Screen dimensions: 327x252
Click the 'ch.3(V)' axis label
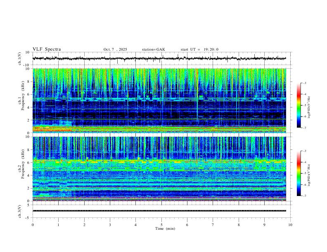pos(20,211)
